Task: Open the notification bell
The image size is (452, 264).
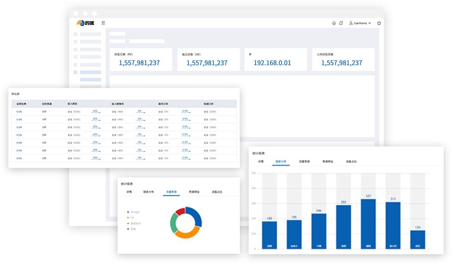Action: coord(341,23)
